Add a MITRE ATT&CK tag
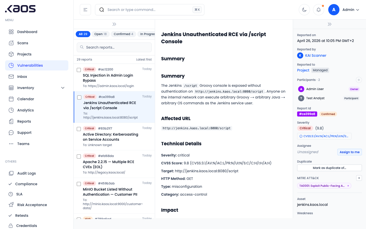Viewport: 366px width, 229px height. coord(359,178)
